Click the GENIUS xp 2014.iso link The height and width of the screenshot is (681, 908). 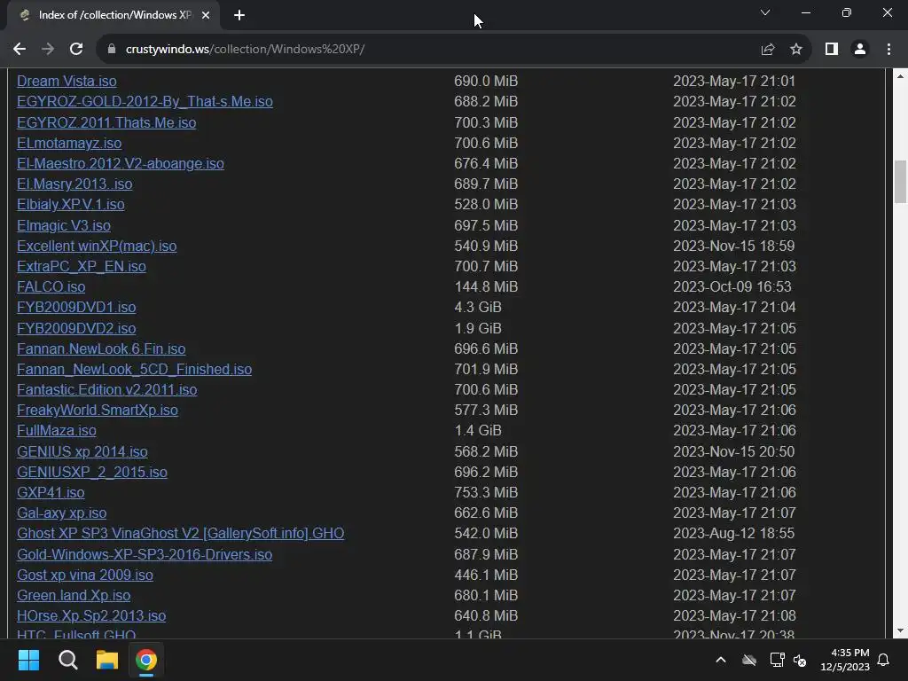click(82, 451)
